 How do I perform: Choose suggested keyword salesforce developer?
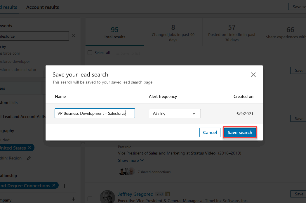pos(15,62)
